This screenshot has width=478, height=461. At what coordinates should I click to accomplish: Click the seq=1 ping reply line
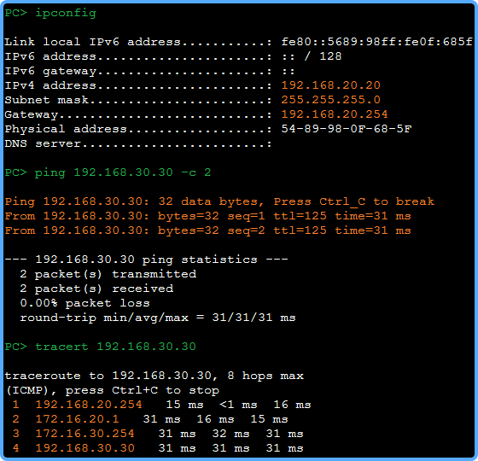pyautogui.click(x=208, y=216)
